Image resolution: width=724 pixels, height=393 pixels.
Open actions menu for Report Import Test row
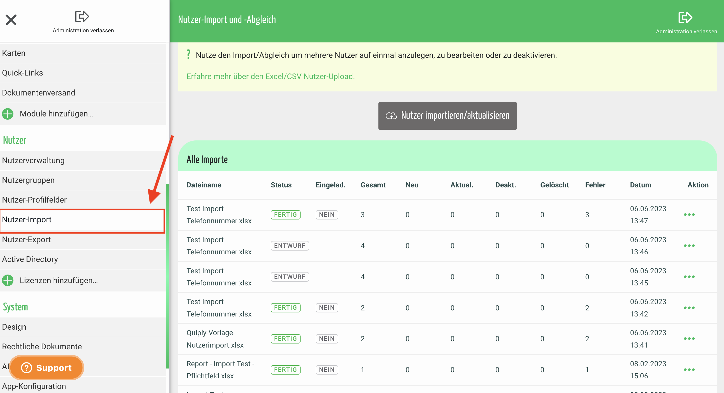coord(689,370)
